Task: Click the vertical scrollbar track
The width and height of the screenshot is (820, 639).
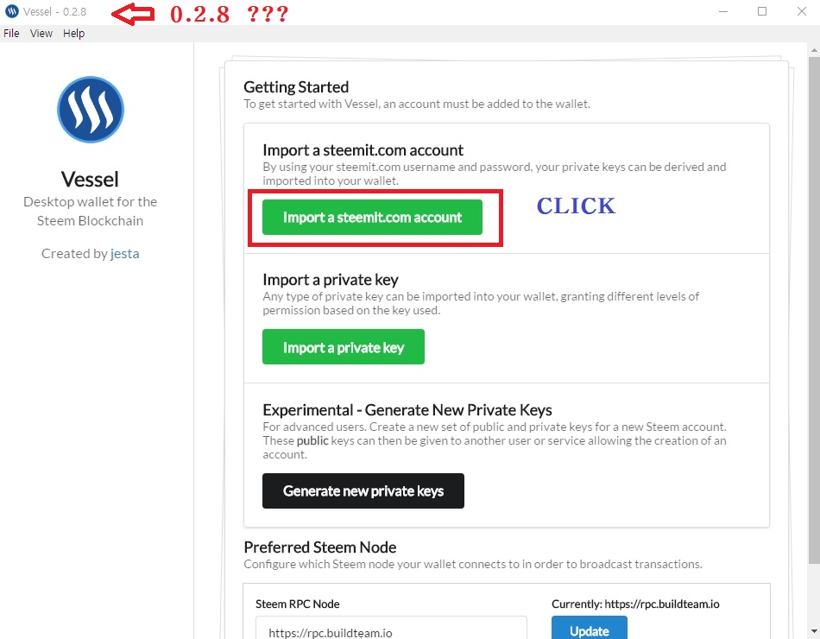Action: [814, 340]
